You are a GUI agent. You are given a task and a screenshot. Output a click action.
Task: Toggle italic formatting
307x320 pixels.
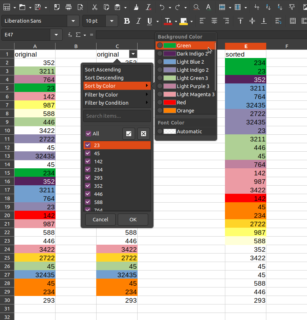[138, 21]
